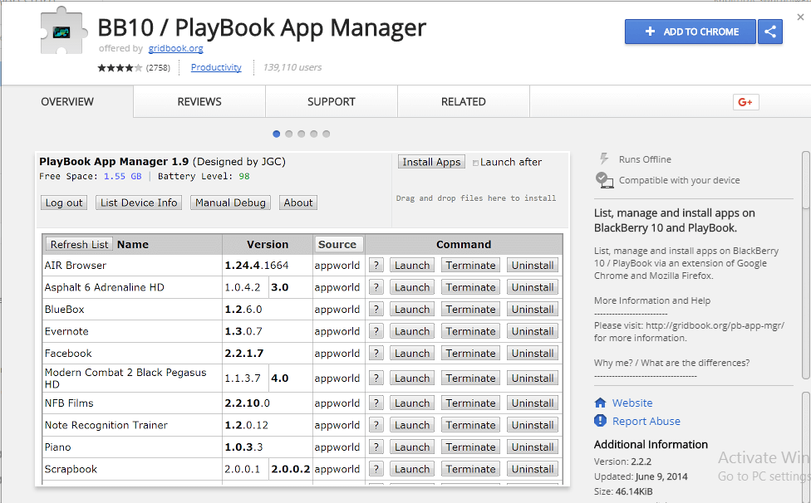Launch the Facebook app

click(411, 353)
